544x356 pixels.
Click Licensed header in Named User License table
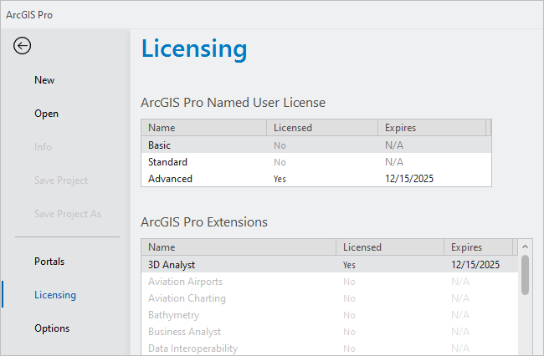tap(322, 128)
